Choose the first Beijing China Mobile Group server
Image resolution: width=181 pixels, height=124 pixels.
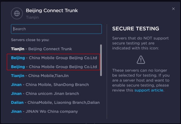(54, 58)
